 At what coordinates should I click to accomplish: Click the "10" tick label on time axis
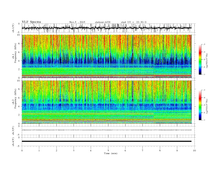[194, 150]
